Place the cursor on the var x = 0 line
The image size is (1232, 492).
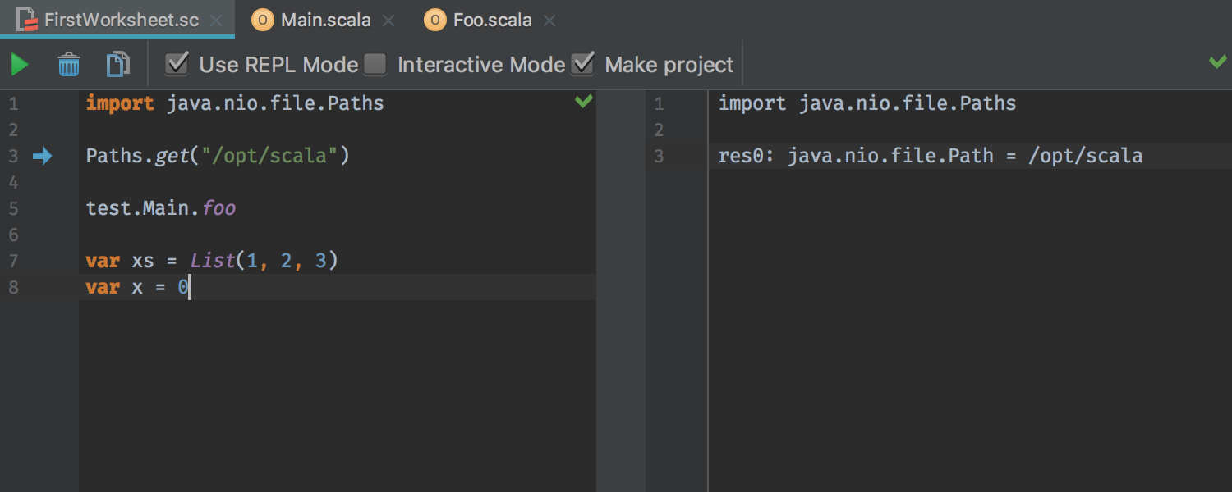click(138, 287)
